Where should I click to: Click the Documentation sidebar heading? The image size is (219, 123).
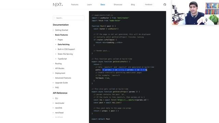[x=61, y=25]
